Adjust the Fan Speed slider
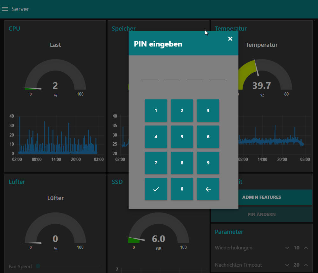This screenshot has width=318, height=273. pyautogui.click(x=38, y=266)
